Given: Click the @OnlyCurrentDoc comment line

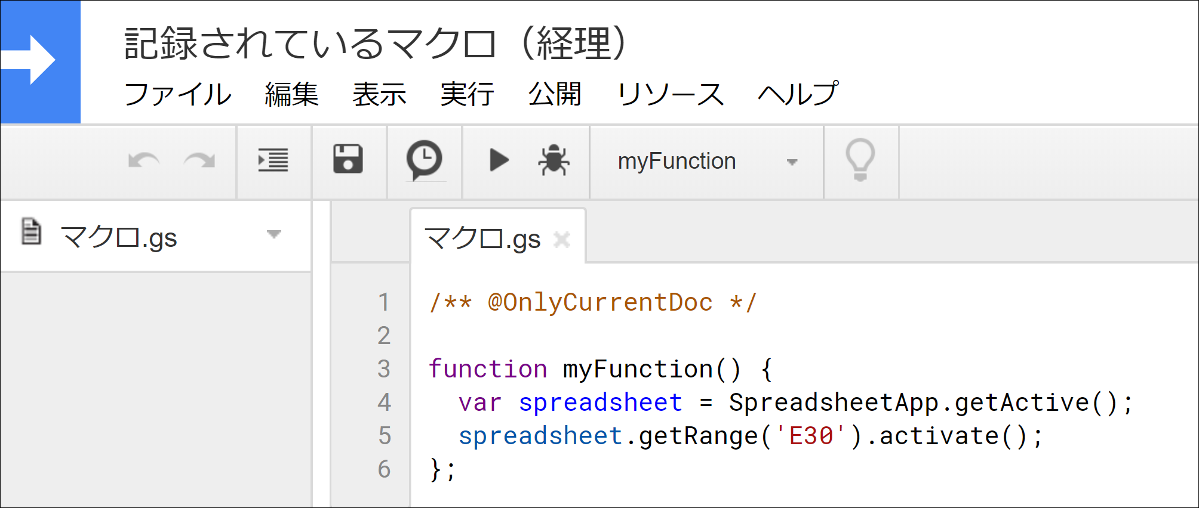Looking at the screenshot, I should tap(593, 302).
